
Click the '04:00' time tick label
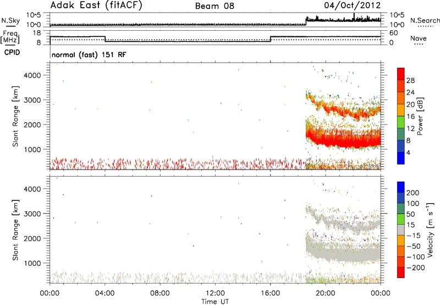105,293
